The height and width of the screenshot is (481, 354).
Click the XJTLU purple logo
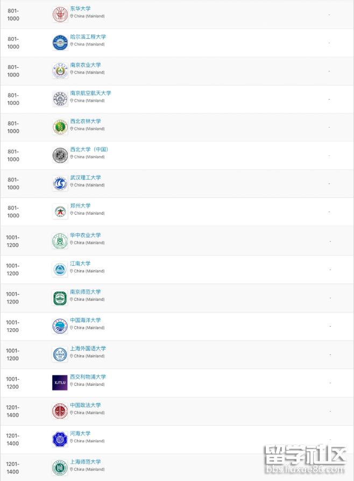pyautogui.click(x=60, y=383)
